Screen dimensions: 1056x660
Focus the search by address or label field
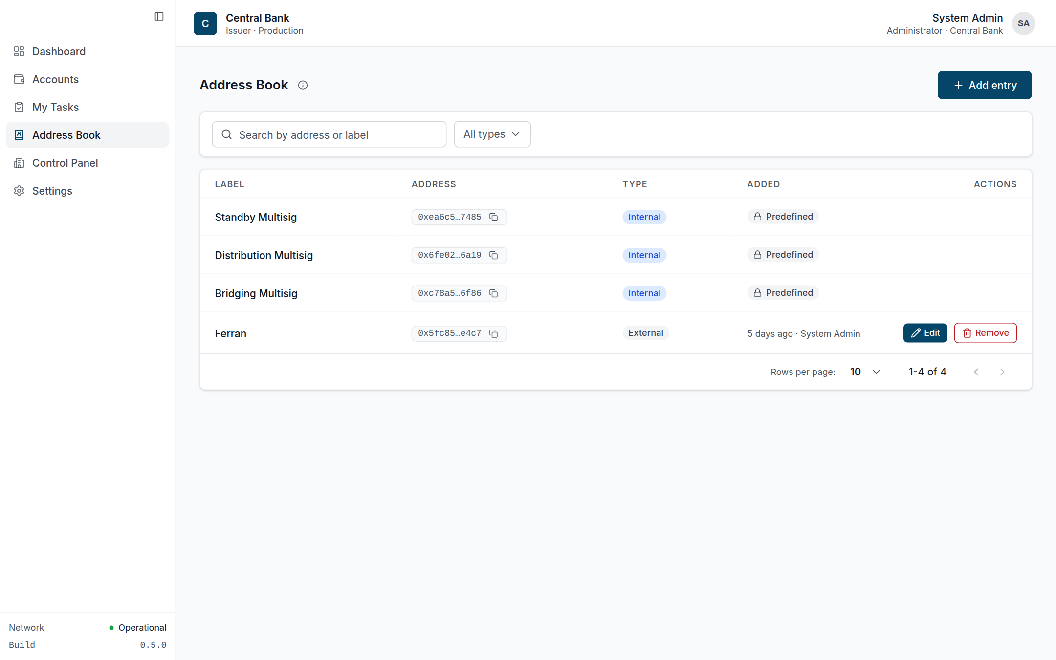tap(329, 134)
